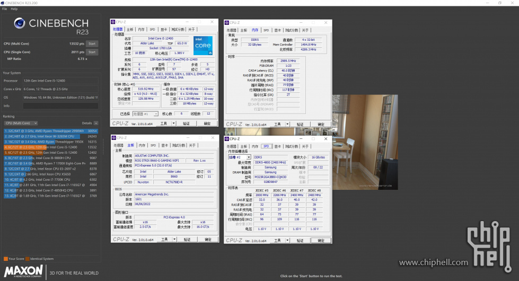Click the DDR5-4800 (2400 MHz) bandwidth field
Image resolution: width=519 pixels, height=281 pixels.
[x=270, y=163]
